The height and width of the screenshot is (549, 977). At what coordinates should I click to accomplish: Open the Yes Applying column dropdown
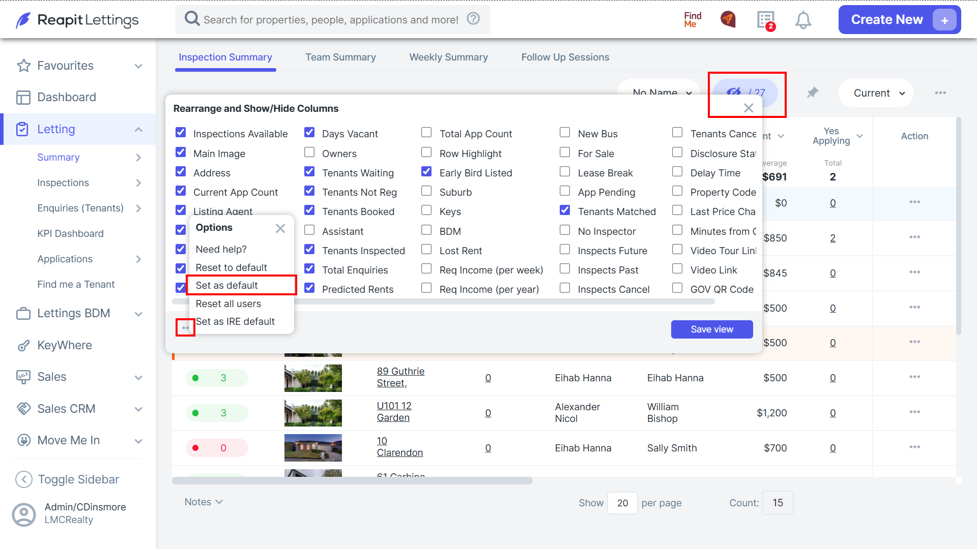point(860,136)
